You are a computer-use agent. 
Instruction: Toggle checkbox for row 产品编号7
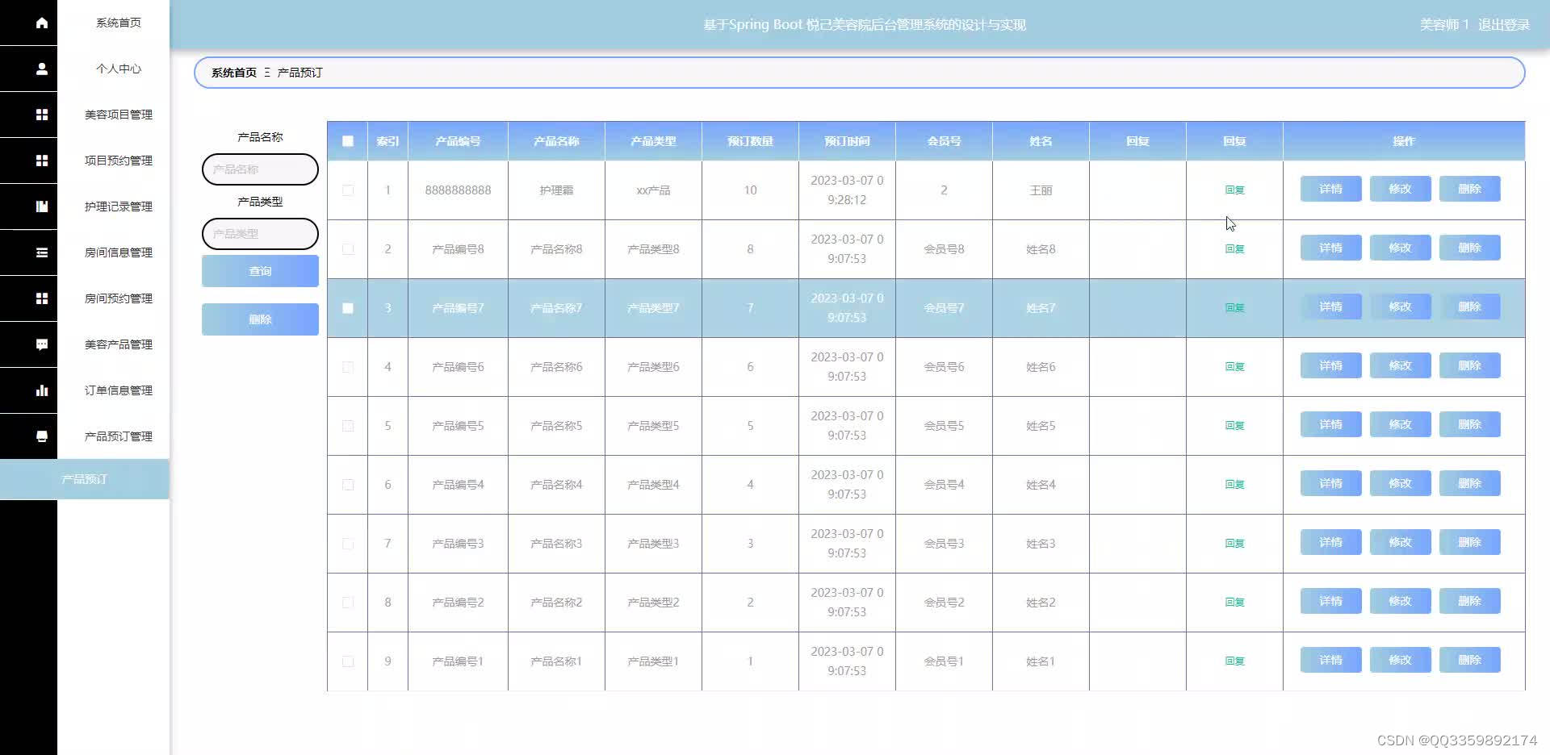click(x=348, y=308)
